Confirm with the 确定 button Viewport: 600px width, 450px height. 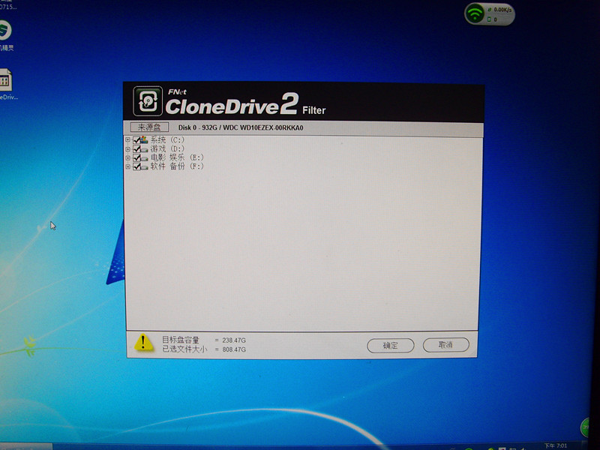[390, 346]
